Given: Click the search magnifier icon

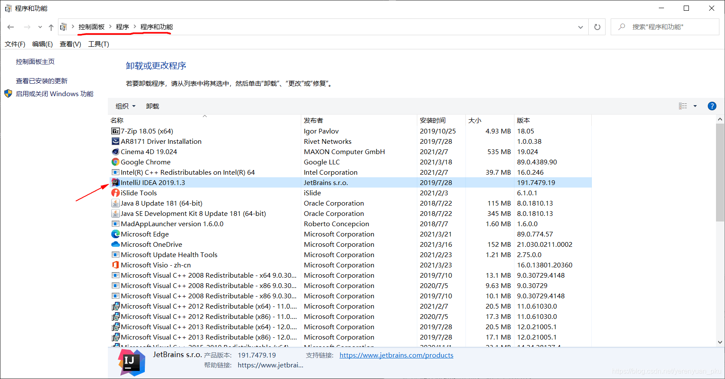Looking at the screenshot, I should pos(621,27).
